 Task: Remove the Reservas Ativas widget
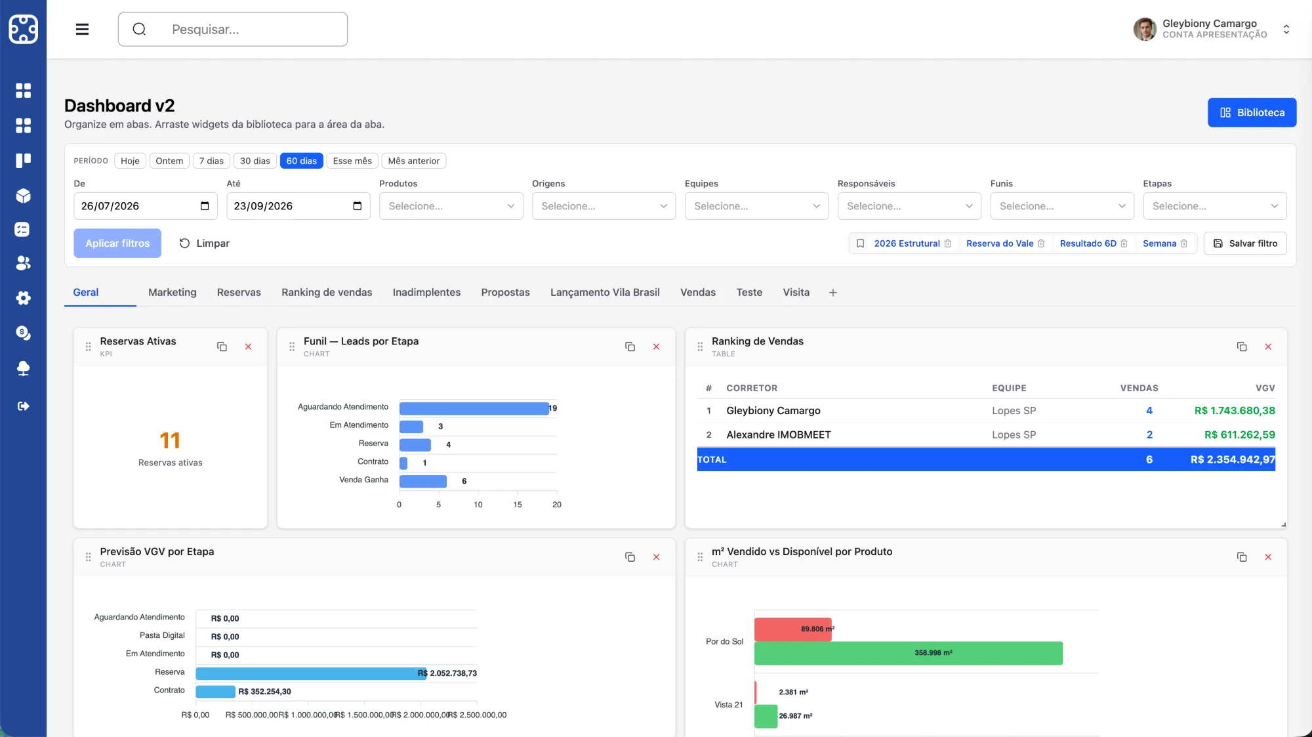(249, 347)
